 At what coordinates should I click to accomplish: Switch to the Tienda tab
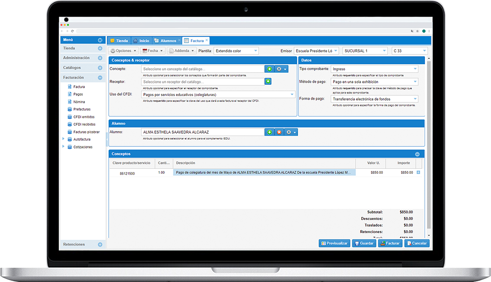point(119,41)
